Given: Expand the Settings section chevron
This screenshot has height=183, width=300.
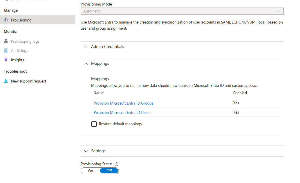Looking at the screenshot, I should (86, 151).
